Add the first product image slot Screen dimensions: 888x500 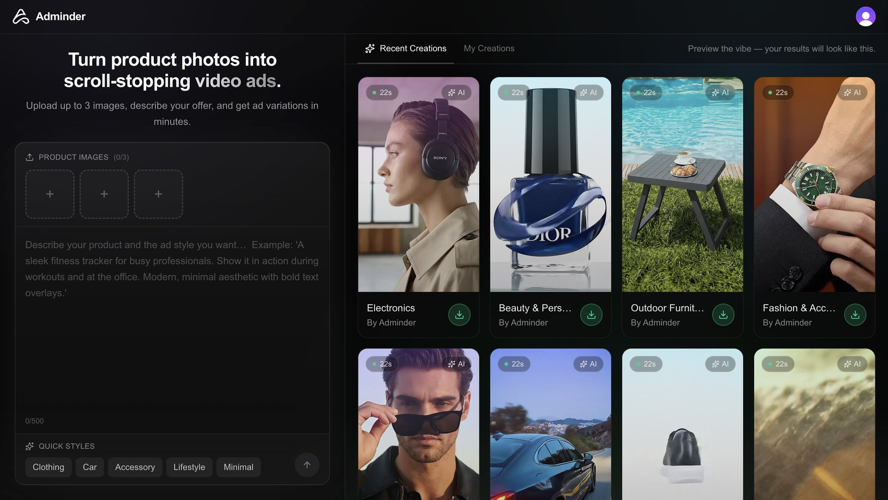(x=50, y=194)
